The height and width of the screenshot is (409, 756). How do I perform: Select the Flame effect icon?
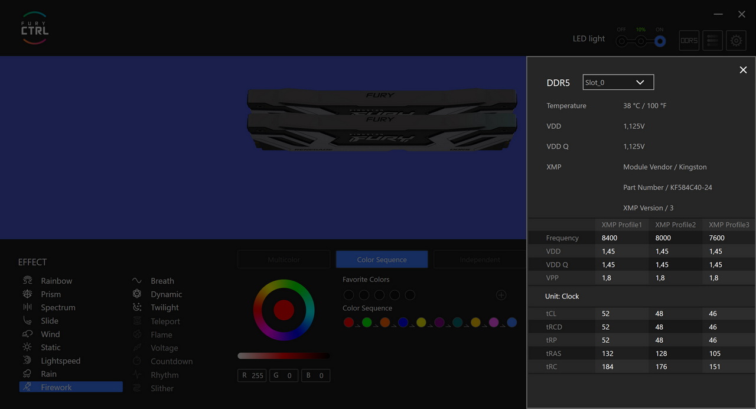pyautogui.click(x=137, y=335)
